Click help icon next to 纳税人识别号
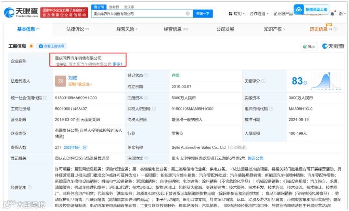349x211 pixels. [x=154, y=109]
